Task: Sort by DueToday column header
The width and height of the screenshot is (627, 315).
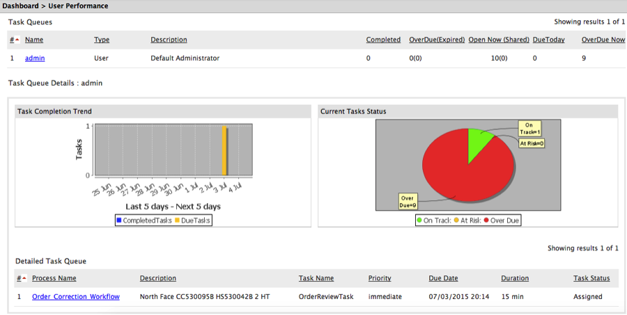Action: [549, 40]
